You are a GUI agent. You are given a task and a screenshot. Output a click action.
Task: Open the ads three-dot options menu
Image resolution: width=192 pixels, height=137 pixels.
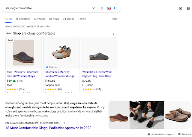113,34
